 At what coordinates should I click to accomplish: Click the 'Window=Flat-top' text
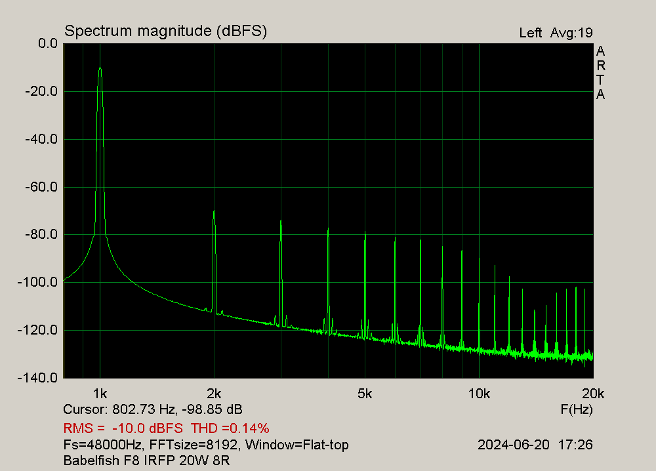pyautogui.click(x=297, y=445)
